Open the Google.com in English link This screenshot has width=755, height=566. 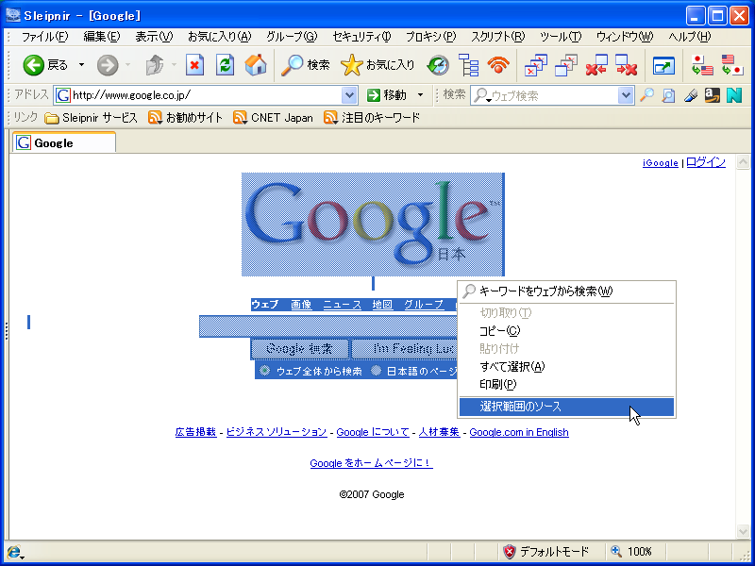(x=519, y=432)
